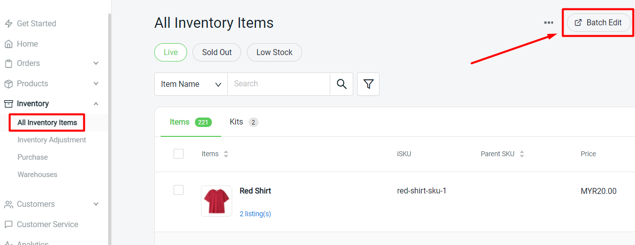Viewport: 635px width, 245px height.
Task: Click the Batch Edit button
Action: pyautogui.click(x=598, y=23)
